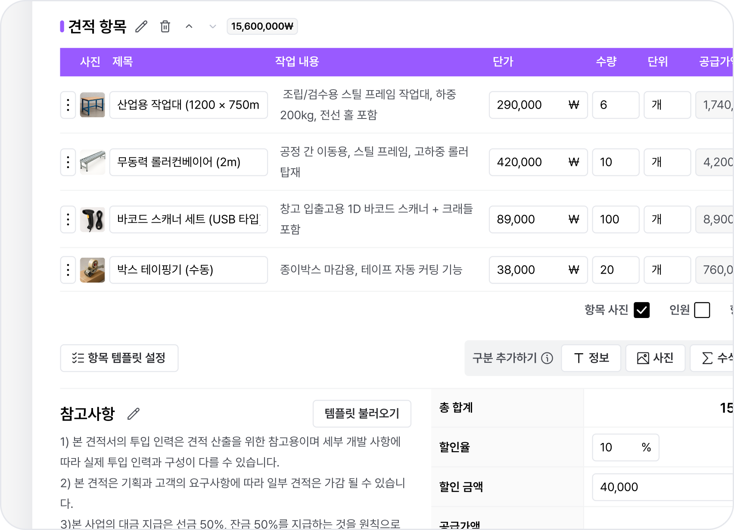Click the trash delete icon beside 견적 항목
The width and height of the screenshot is (734, 530).
tap(165, 27)
